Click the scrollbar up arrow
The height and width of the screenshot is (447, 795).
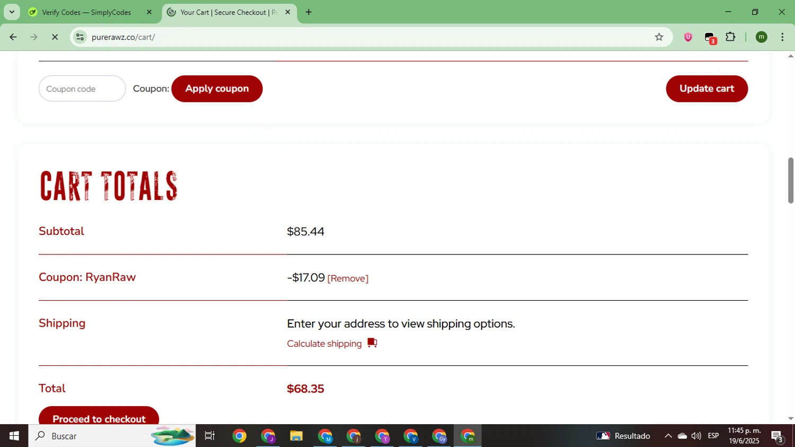click(x=791, y=56)
